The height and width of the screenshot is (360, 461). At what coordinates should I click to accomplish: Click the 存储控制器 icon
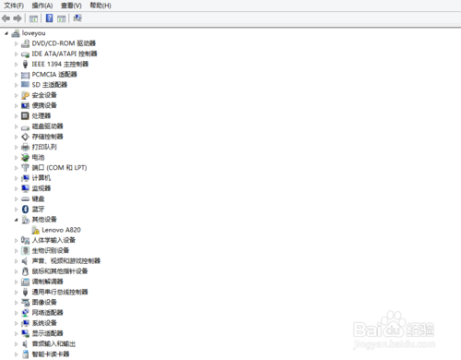coord(25,137)
